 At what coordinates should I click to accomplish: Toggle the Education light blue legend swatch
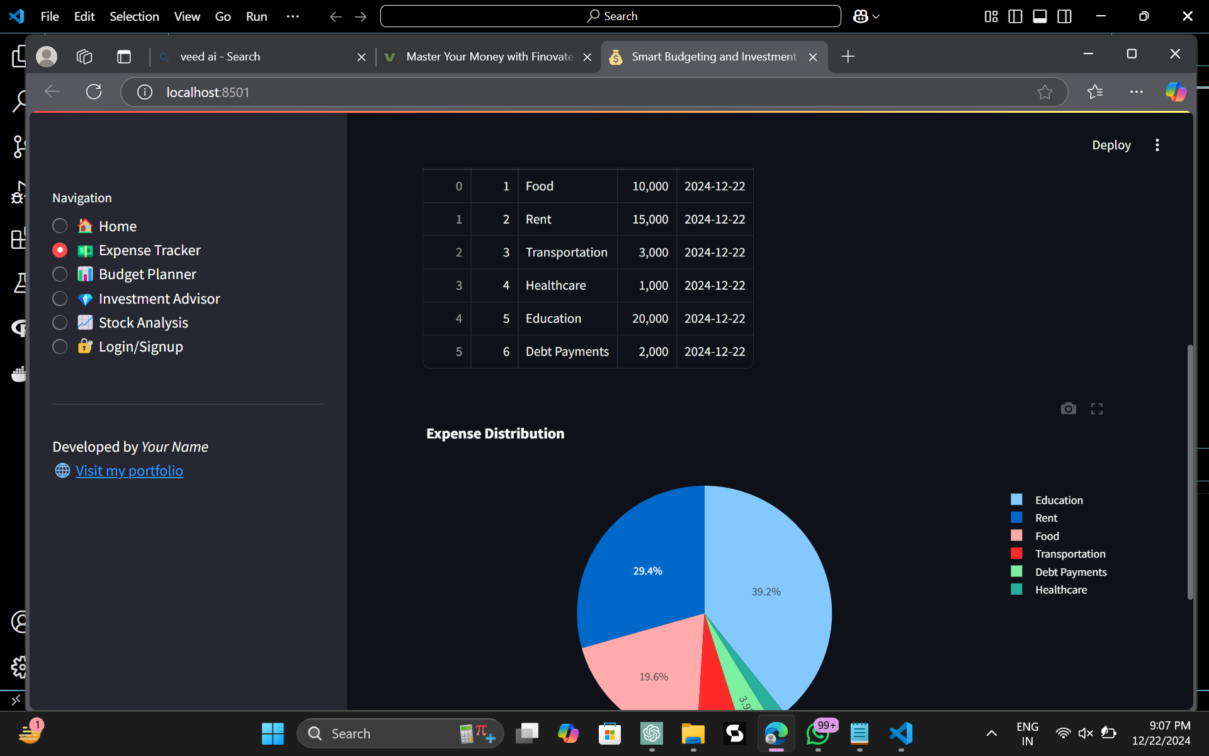(1016, 500)
